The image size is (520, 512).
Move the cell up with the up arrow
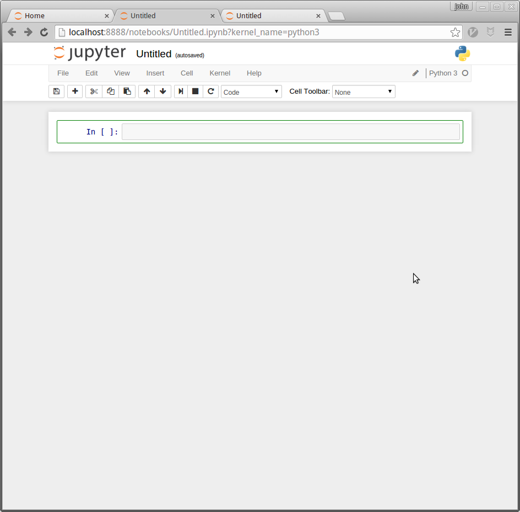[147, 91]
